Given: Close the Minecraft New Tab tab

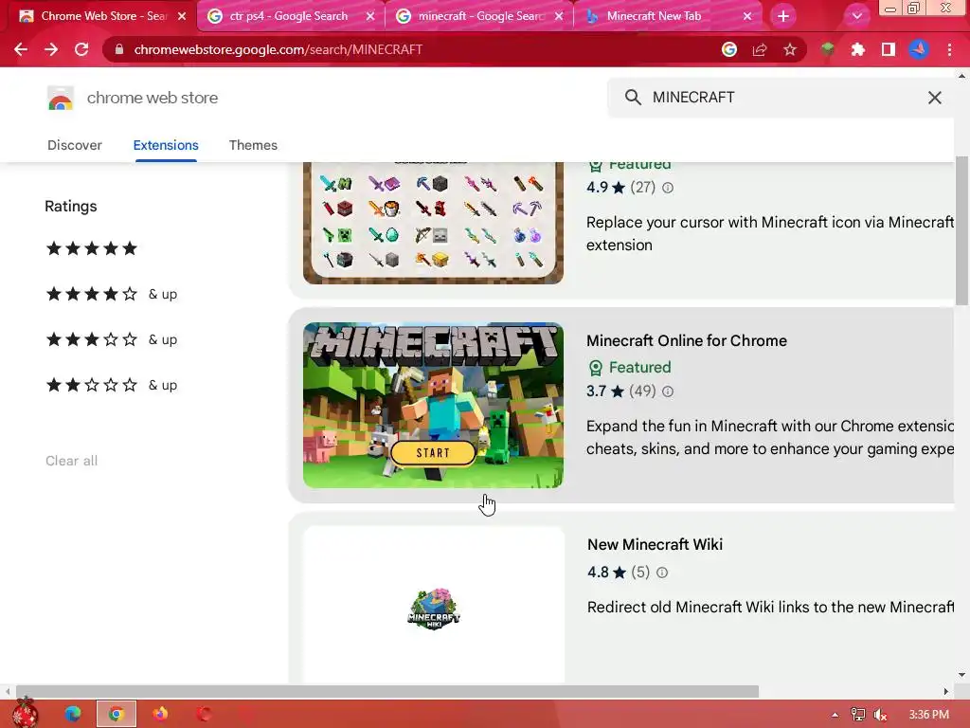Looking at the screenshot, I should pos(747,16).
